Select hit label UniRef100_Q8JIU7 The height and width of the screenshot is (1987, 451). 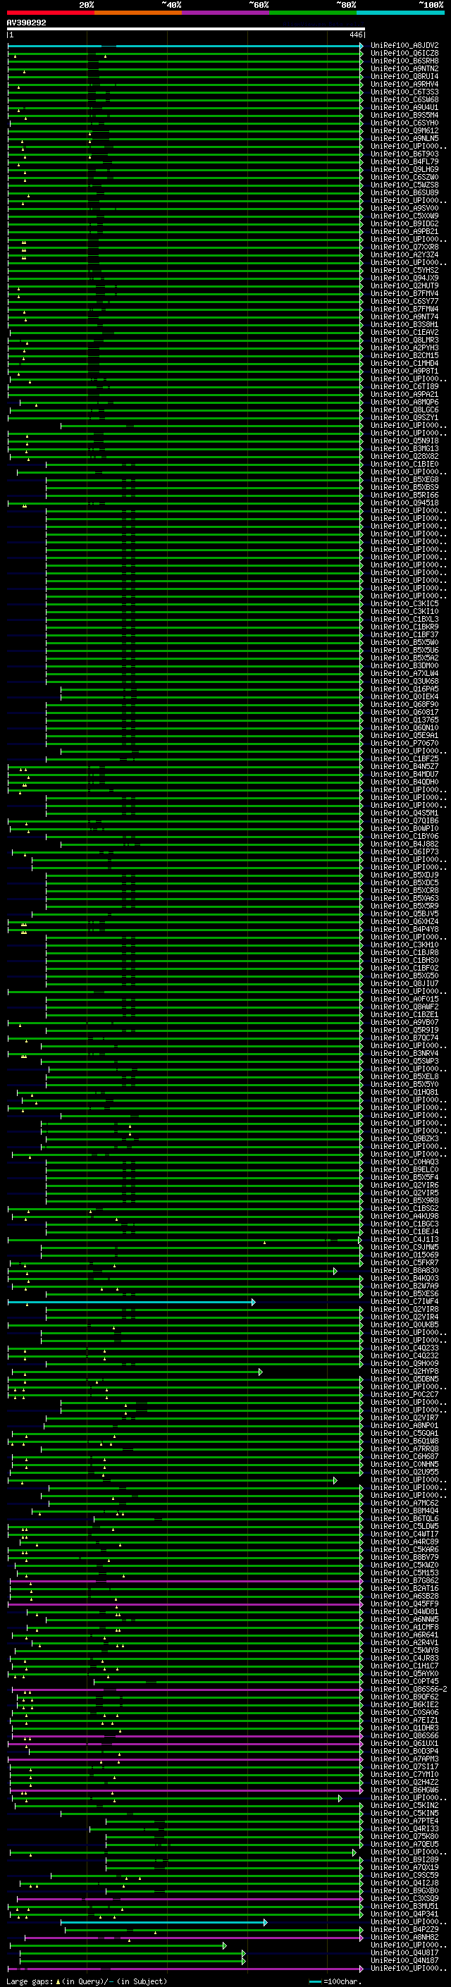click(x=404, y=983)
